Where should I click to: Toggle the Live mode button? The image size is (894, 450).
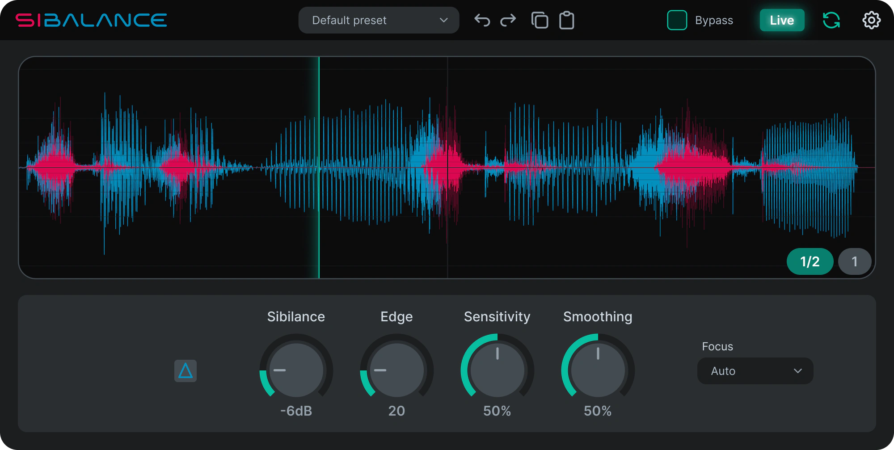[x=782, y=20]
